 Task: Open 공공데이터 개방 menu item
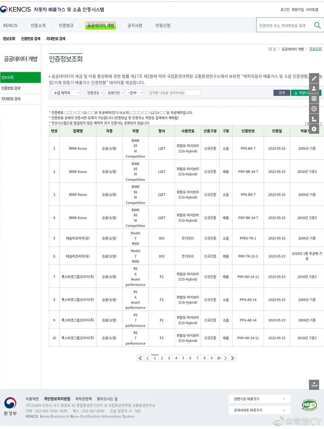(x=100, y=25)
